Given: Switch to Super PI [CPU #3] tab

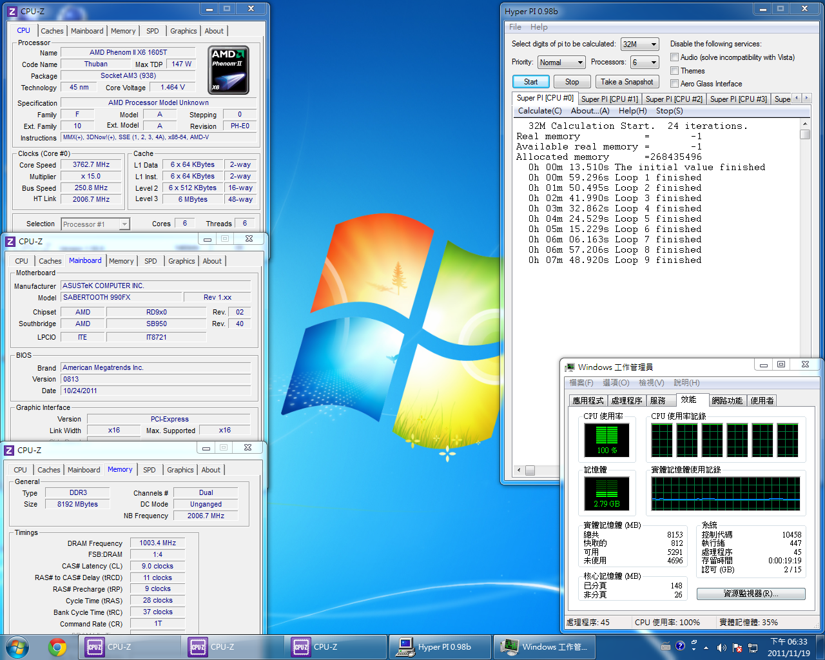Looking at the screenshot, I should pyautogui.click(x=738, y=99).
